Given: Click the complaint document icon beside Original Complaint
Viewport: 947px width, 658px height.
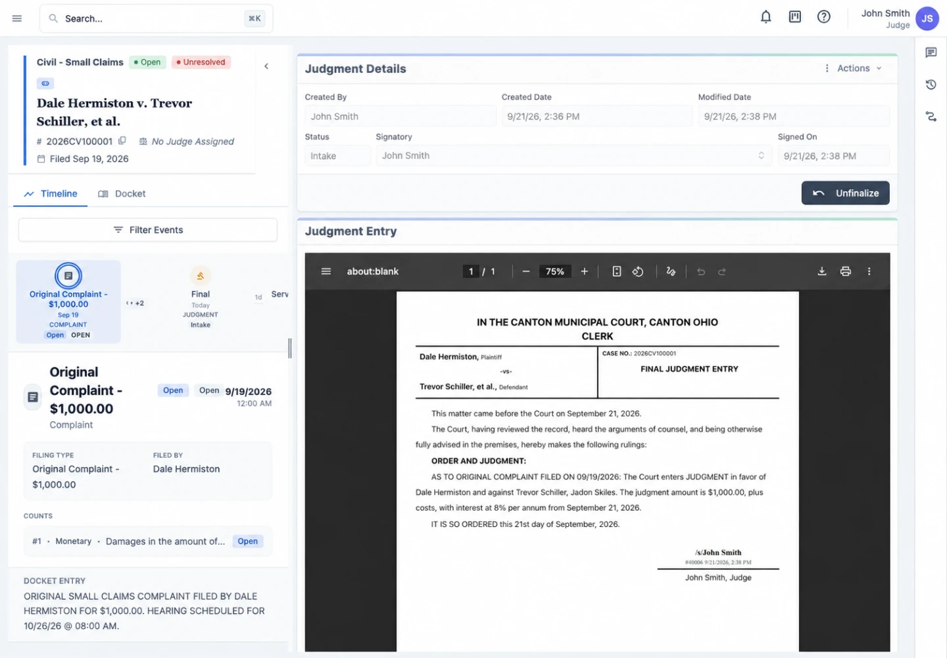Looking at the screenshot, I should point(33,397).
